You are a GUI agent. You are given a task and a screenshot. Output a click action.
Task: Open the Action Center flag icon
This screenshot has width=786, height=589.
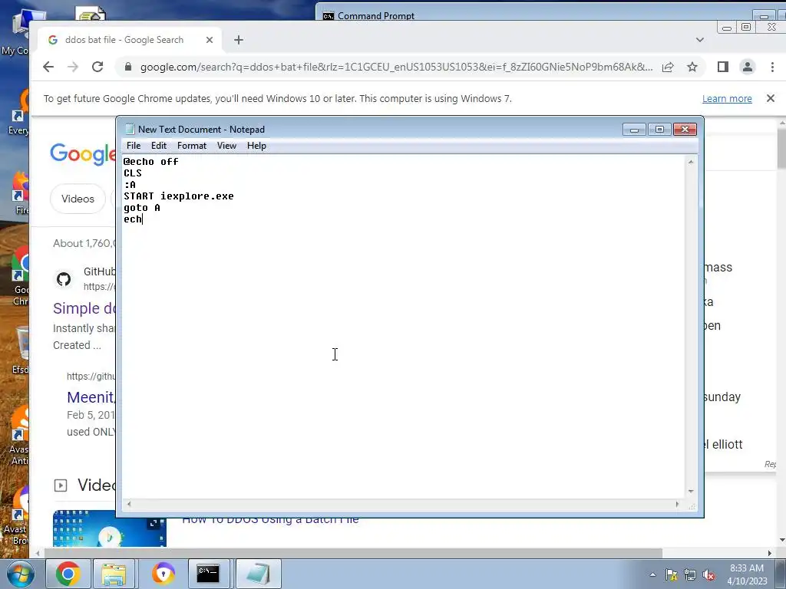click(x=671, y=575)
